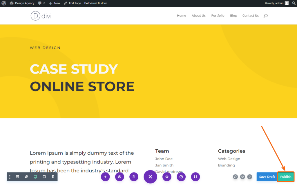
Task: Open the About Us page
Action: point(198,16)
